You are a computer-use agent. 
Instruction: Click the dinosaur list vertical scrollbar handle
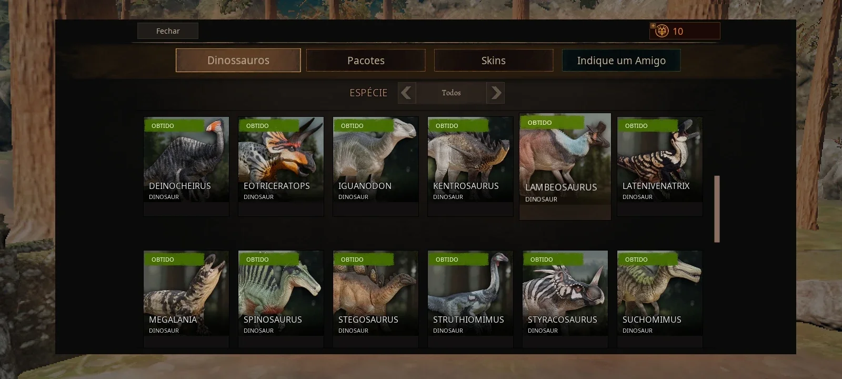coord(717,209)
